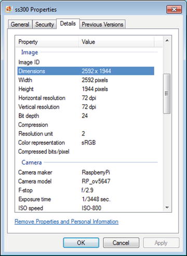187x256 pixels.
Task: Select the Height property row
Action: click(86, 89)
